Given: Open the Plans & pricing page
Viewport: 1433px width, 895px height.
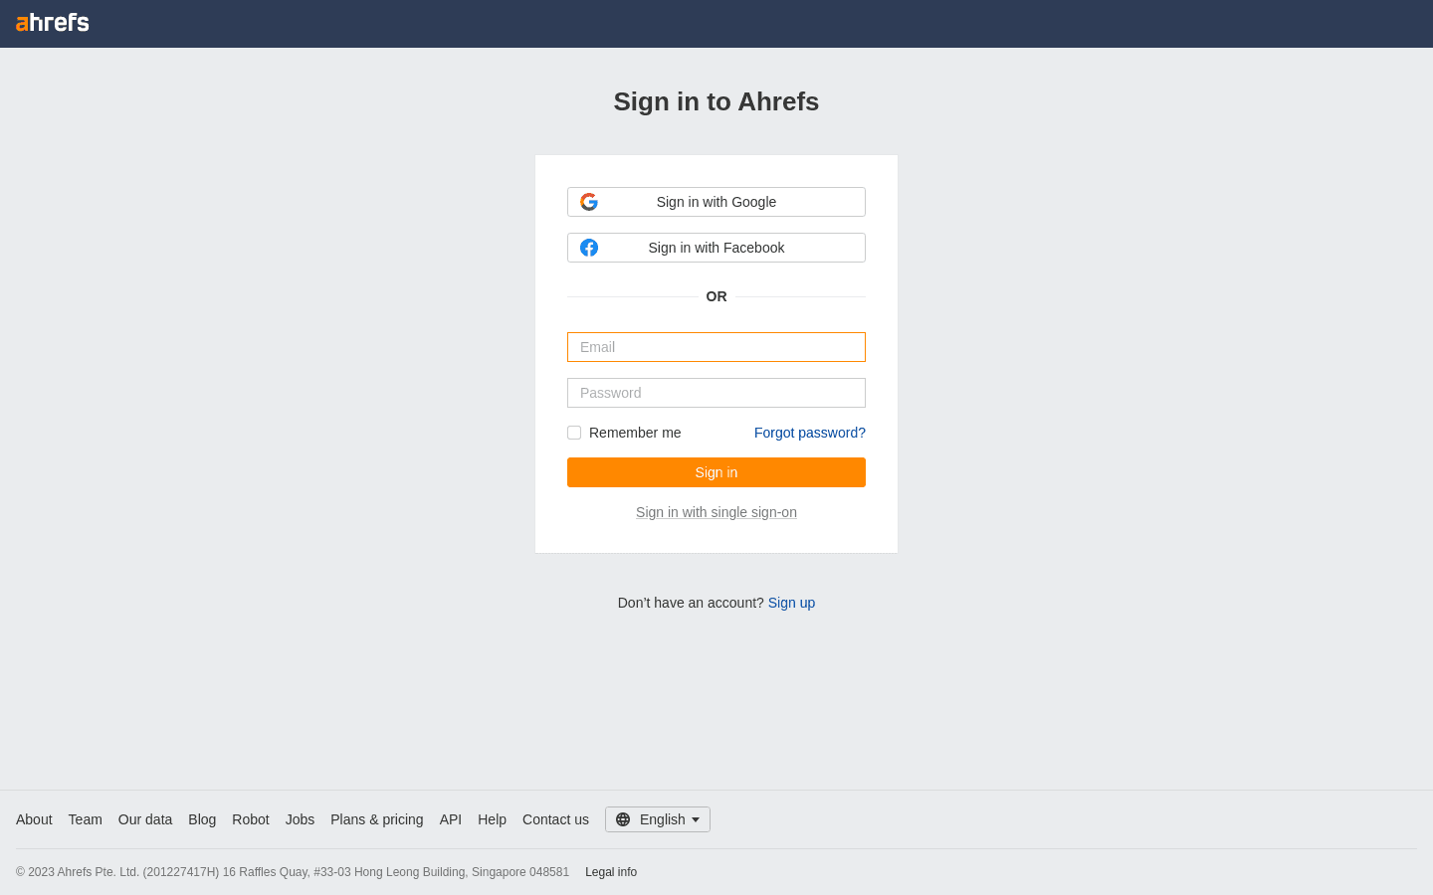Looking at the screenshot, I should tap(376, 819).
